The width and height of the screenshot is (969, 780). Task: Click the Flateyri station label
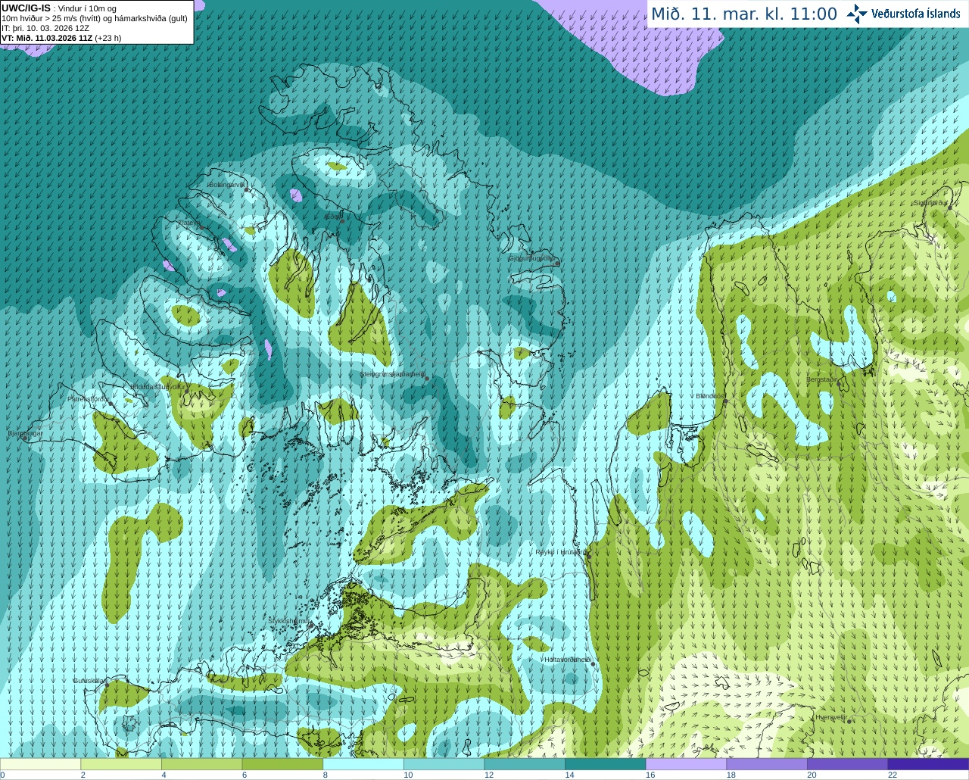point(189,223)
